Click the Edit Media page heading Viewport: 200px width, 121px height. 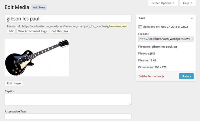point(17,7)
